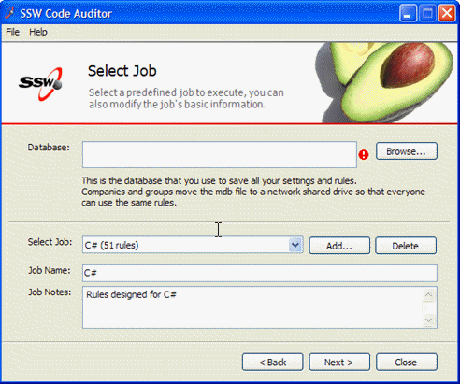Select the C# (51 rules) combo box
The width and height of the screenshot is (460, 384).
193,245
